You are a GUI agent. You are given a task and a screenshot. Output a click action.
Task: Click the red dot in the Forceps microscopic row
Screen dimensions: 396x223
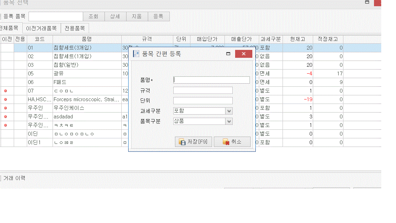(5, 99)
